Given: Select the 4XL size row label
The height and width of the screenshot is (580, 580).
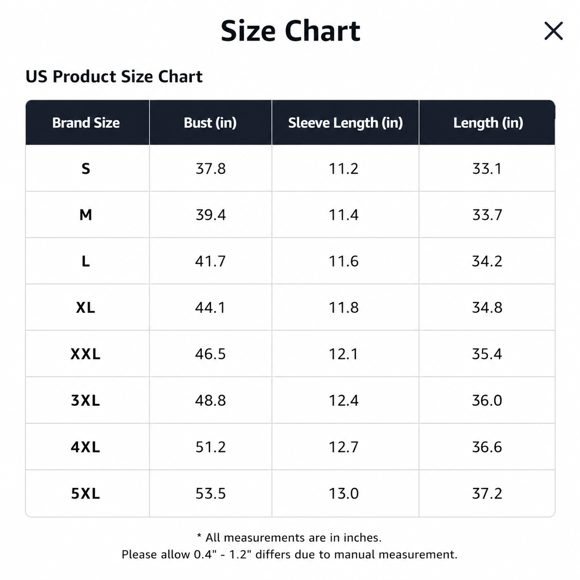Looking at the screenshot, I should coord(86,447).
